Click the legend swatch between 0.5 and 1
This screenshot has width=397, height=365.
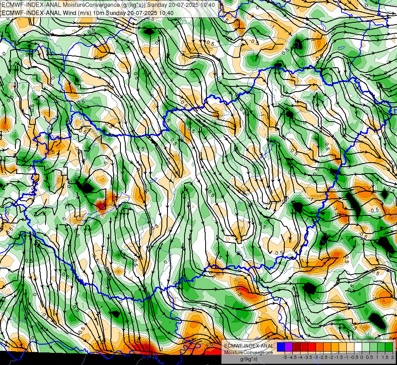coord(373,347)
